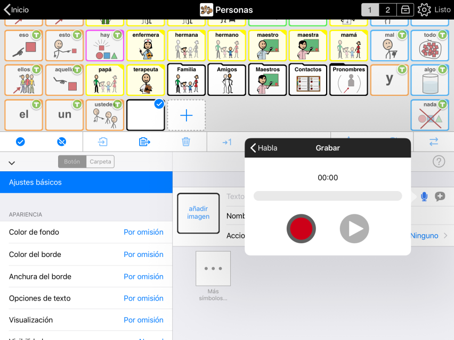Select the papá button
This screenshot has width=454, height=340.
pos(105,80)
